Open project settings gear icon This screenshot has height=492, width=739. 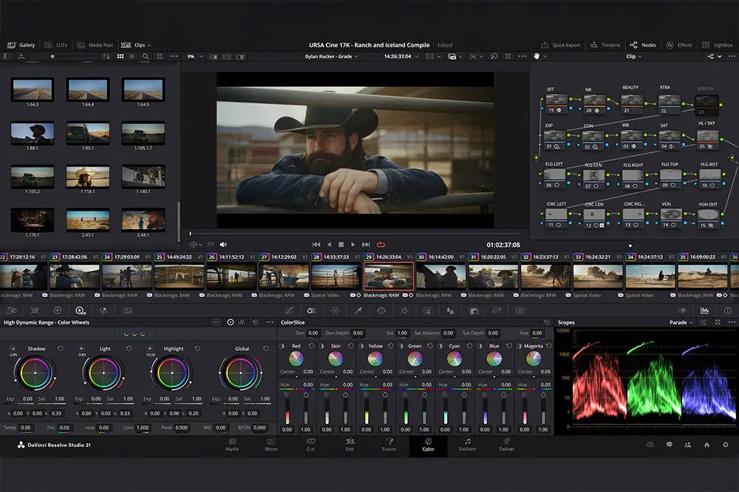coord(726,445)
